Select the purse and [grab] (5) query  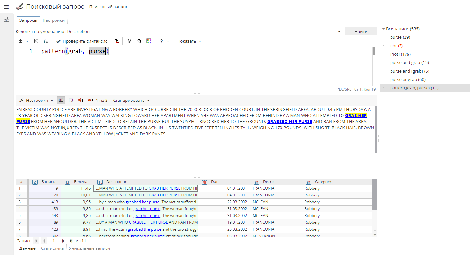(410, 71)
